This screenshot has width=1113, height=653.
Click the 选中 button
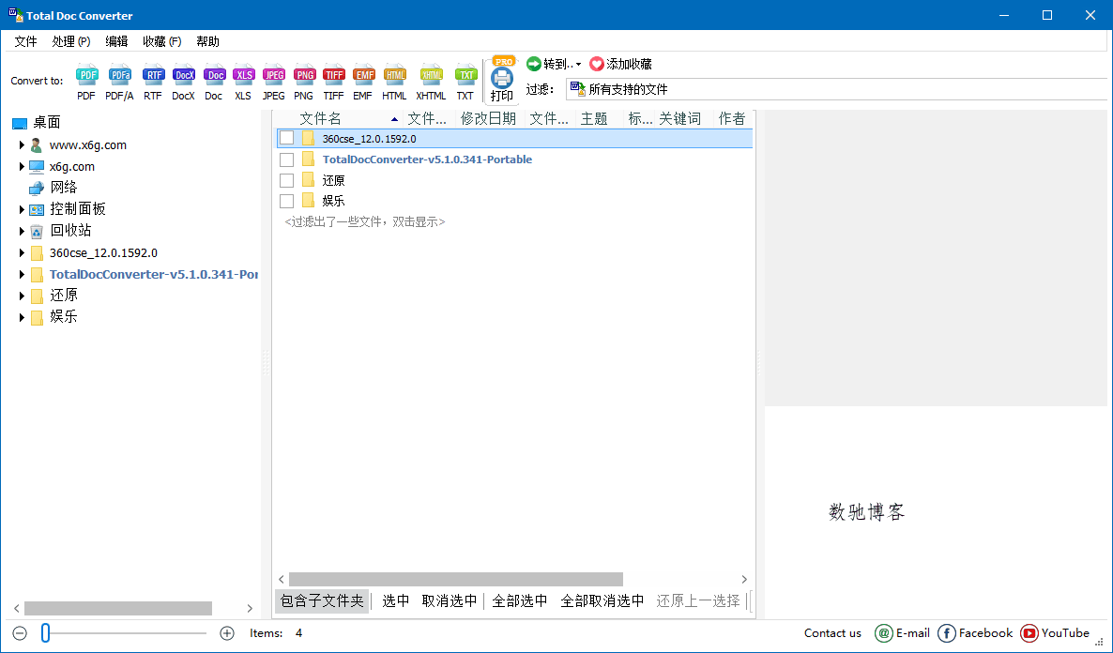pyautogui.click(x=395, y=601)
